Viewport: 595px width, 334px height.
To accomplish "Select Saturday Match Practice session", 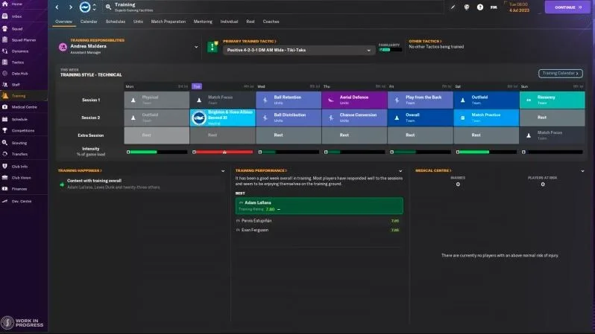I will 486,118.
